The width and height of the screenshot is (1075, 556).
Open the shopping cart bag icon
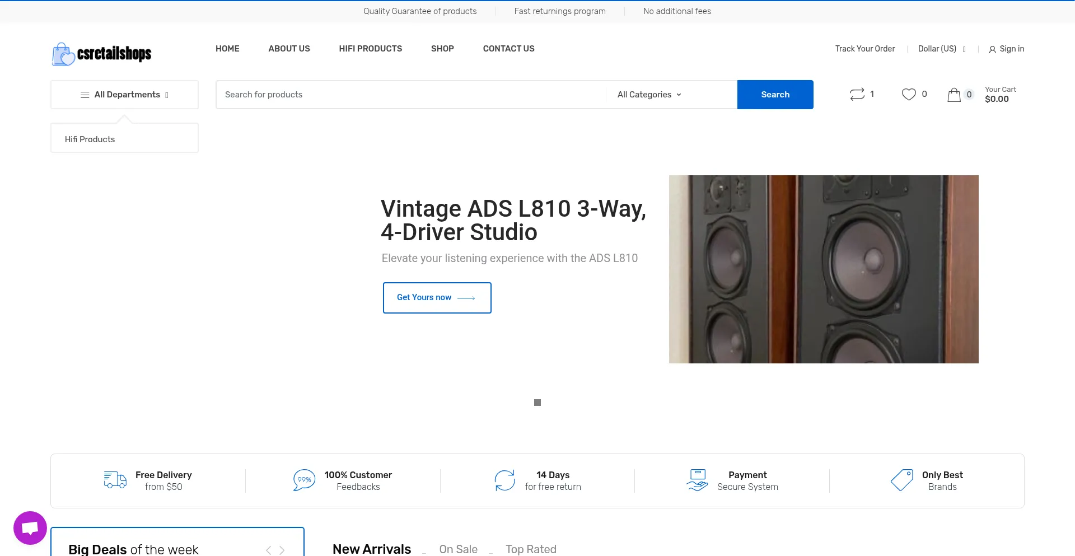click(x=954, y=95)
